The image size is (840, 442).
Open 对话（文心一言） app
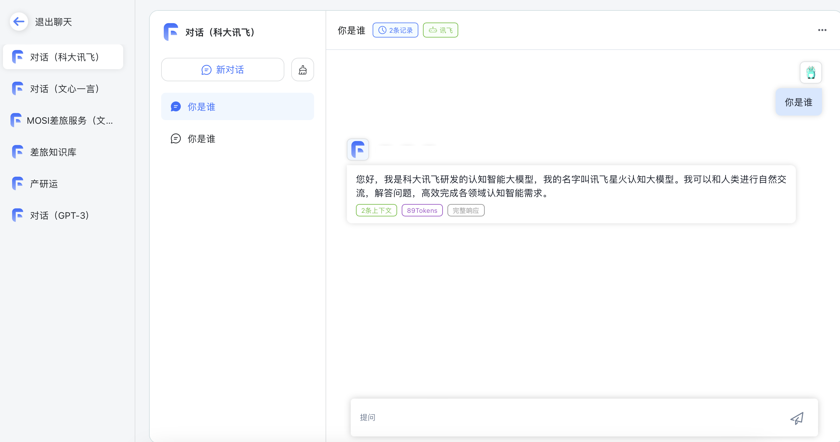(x=63, y=88)
